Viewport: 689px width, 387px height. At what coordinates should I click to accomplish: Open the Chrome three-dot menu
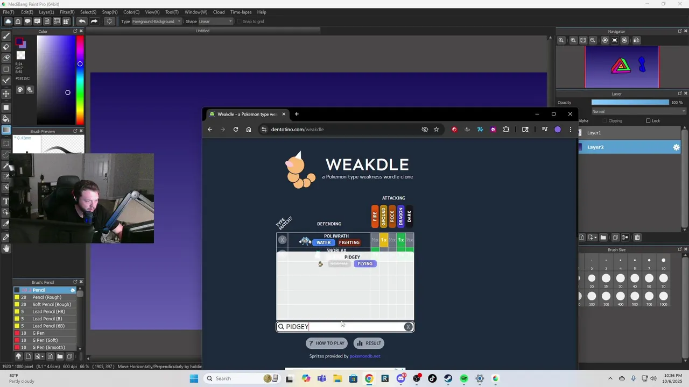(x=571, y=130)
